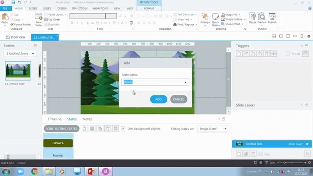Screen dimensions: 313x176
Task: Toggle the Dim checkbox in Slide Layers
Action: point(261,154)
